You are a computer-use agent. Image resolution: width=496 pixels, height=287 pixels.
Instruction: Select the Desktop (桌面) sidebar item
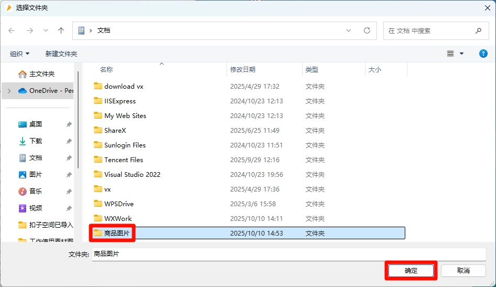point(35,124)
